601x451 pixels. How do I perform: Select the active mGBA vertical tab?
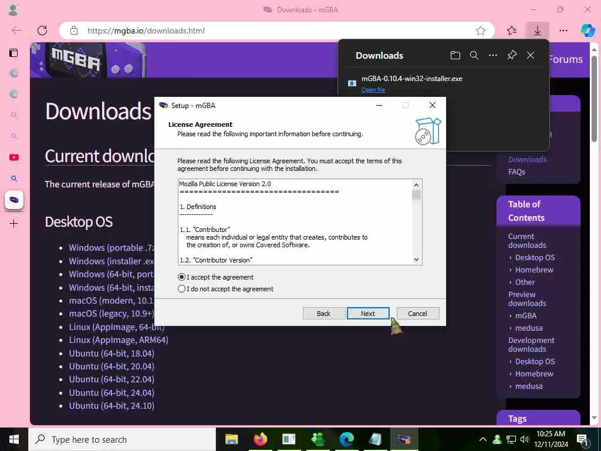14,200
